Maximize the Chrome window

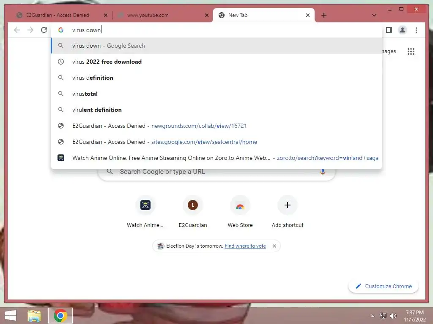click(x=401, y=9)
